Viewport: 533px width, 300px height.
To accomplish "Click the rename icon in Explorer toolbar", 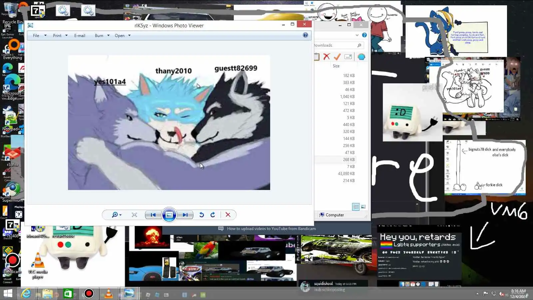I will [348, 57].
